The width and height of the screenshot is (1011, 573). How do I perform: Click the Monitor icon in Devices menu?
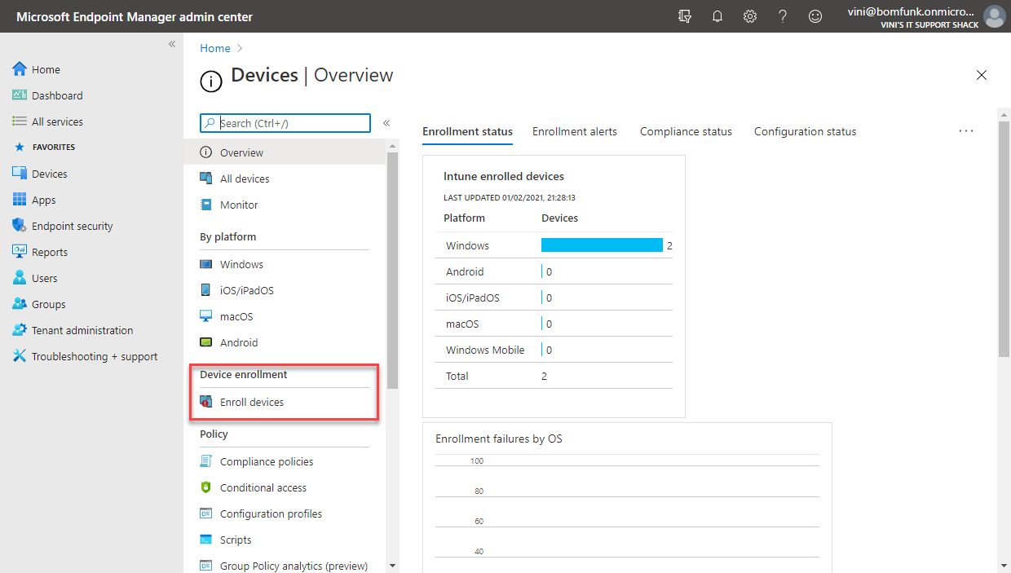[x=206, y=205]
